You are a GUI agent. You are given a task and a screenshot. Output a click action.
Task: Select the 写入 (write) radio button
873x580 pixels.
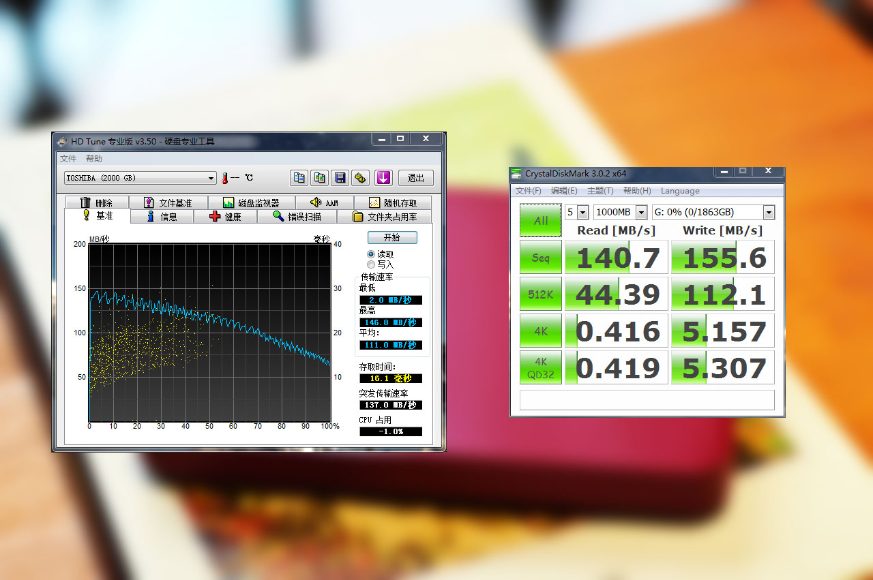[371, 264]
